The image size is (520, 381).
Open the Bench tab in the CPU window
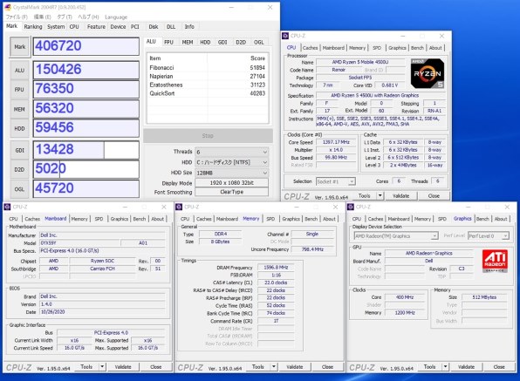tap(417, 48)
